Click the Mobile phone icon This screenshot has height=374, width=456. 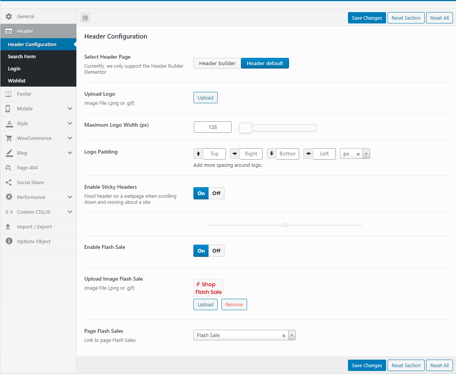point(8,109)
